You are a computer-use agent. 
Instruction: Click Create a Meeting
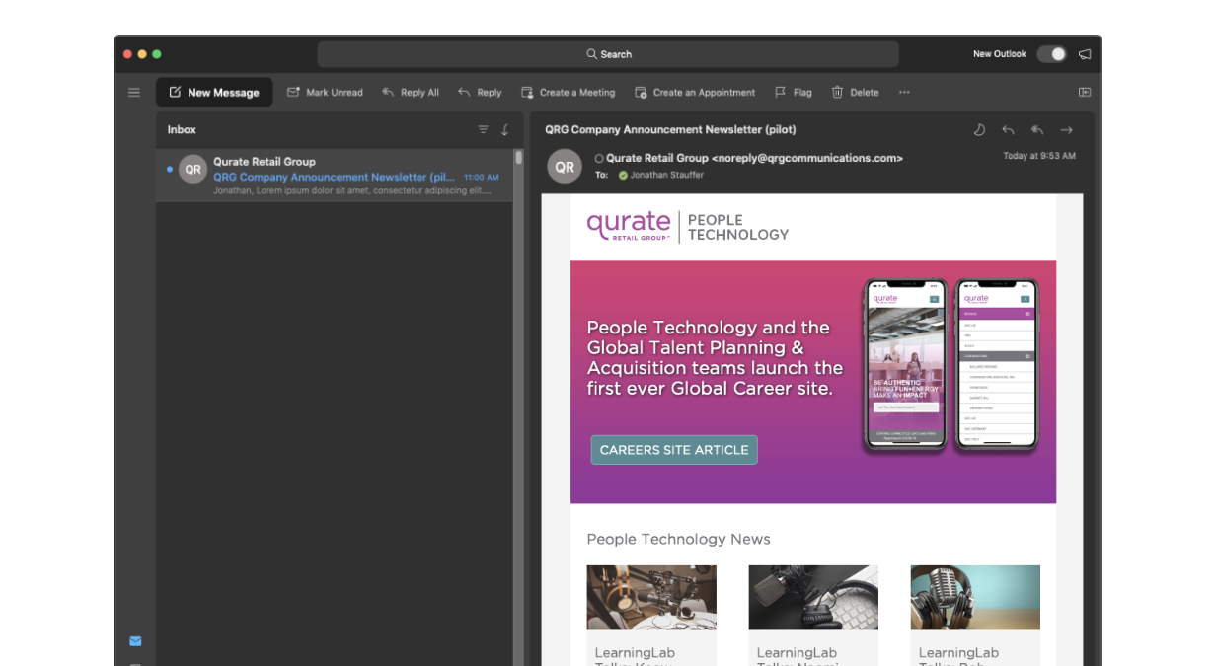pyautogui.click(x=568, y=93)
